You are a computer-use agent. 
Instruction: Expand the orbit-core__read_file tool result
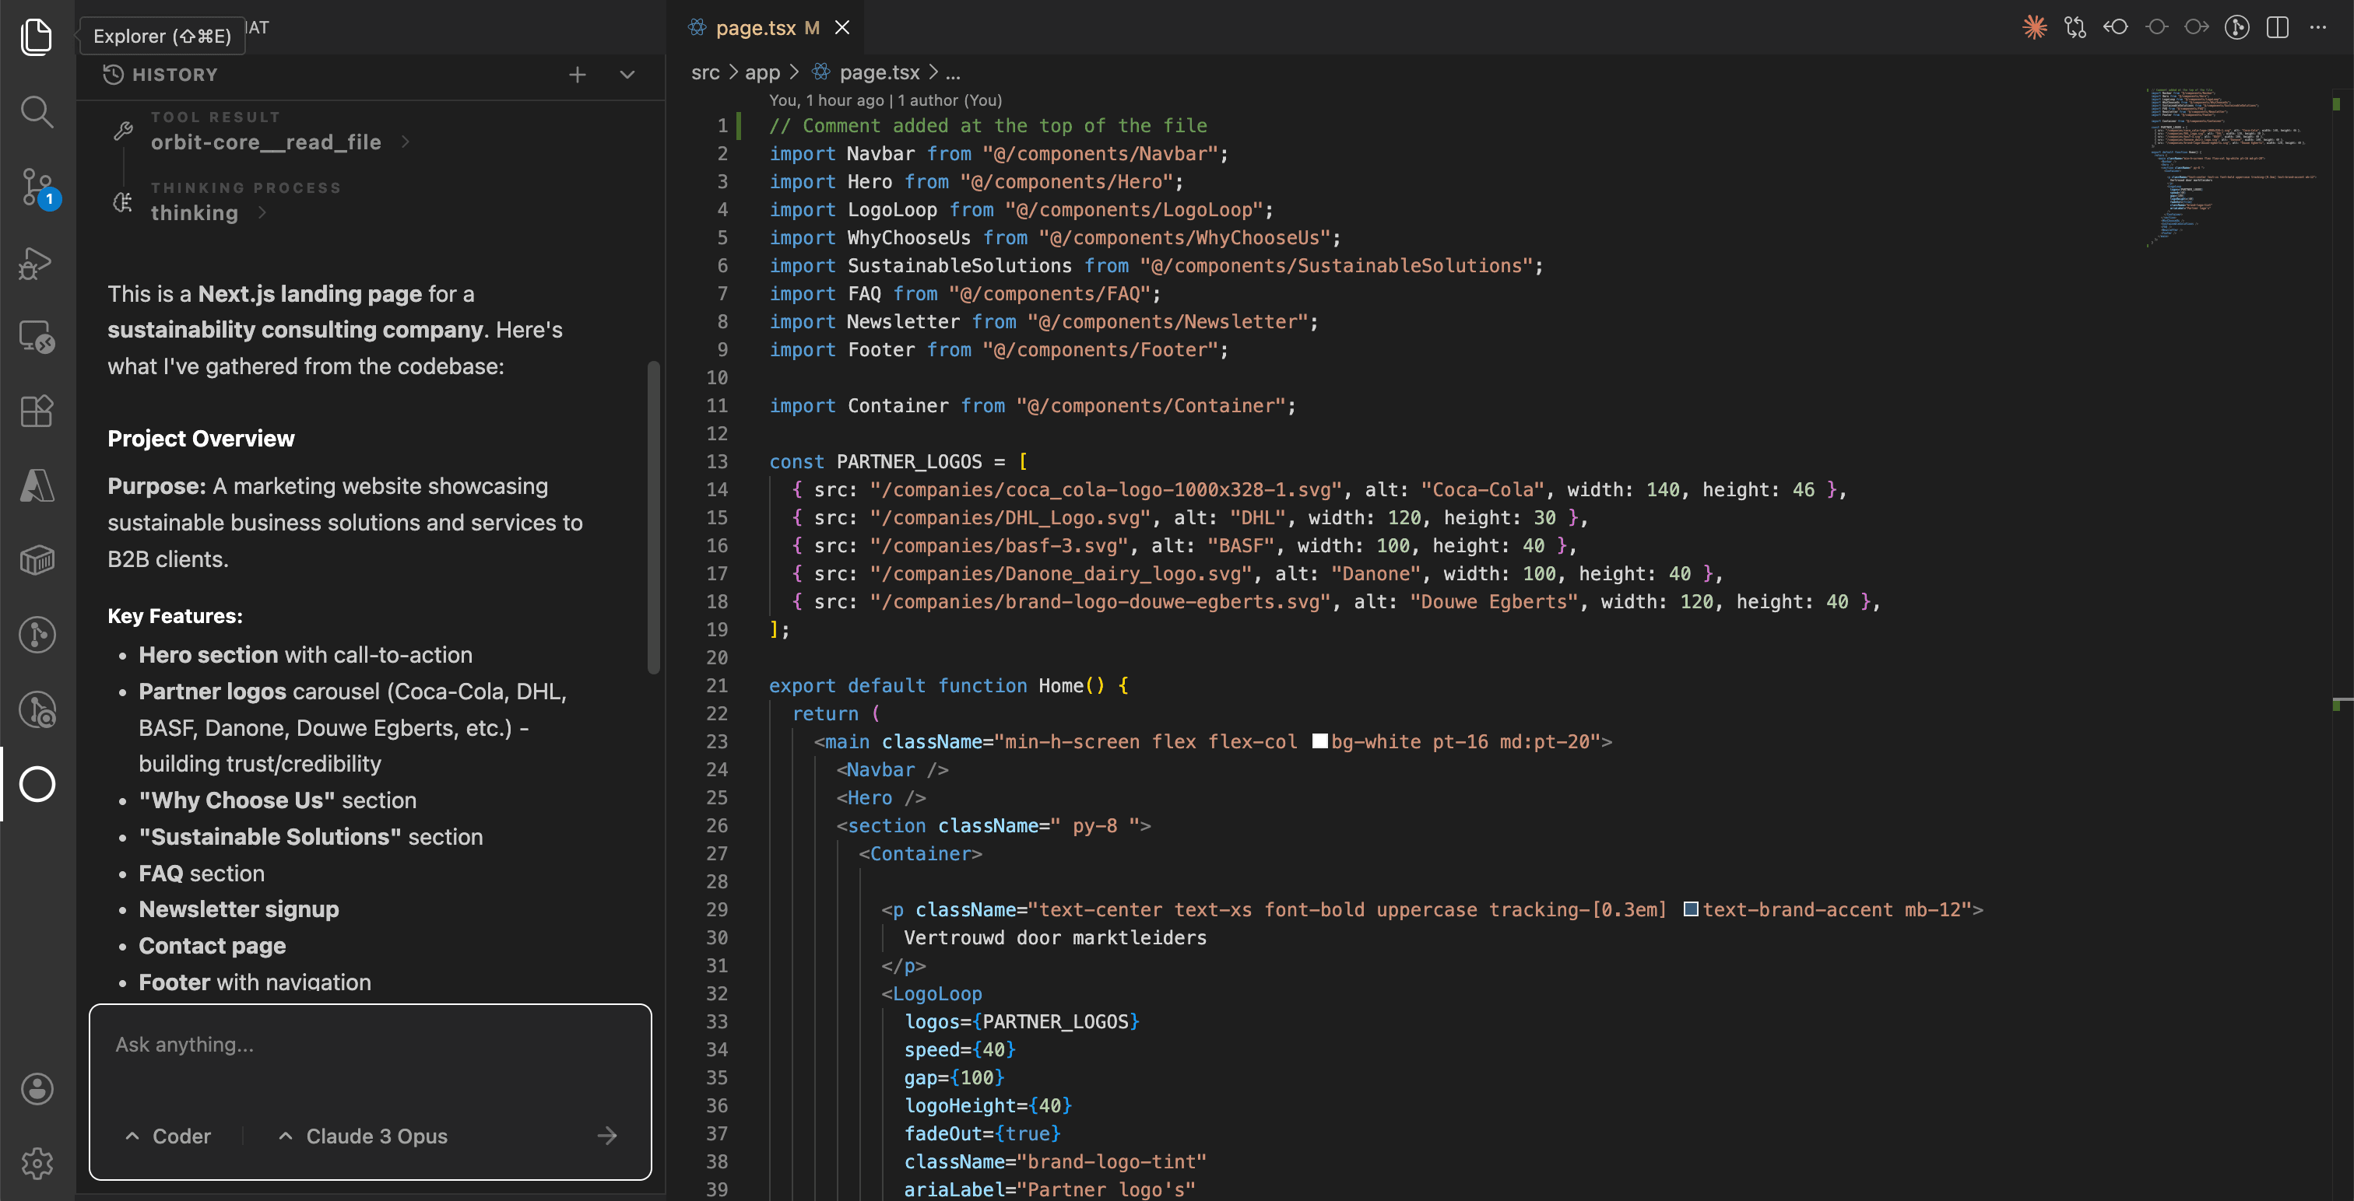click(267, 142)
